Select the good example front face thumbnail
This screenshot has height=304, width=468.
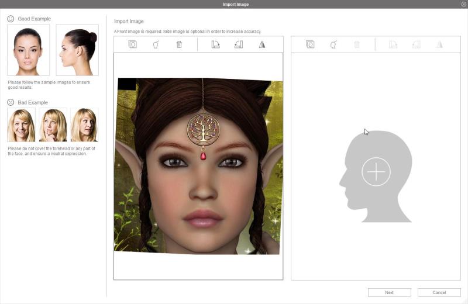(28, 50)
